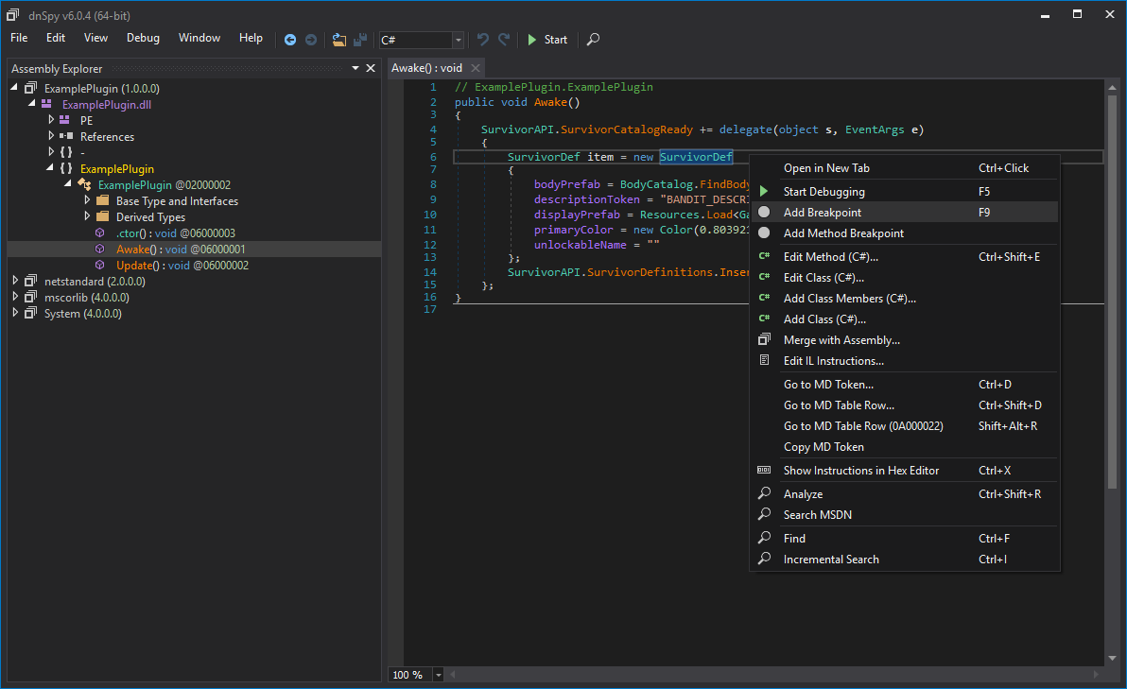Expand the Base Type and Interfaces node
The image size is (1127, 689).
coord(87,199)
